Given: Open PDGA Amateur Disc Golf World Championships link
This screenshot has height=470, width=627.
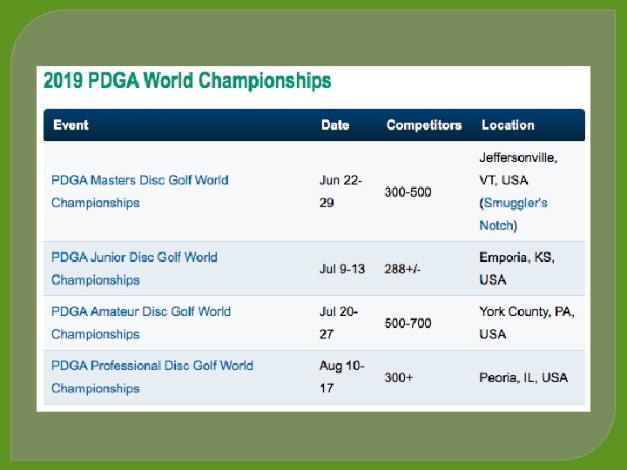Looking at the screenshot, I should click(140, 312).
